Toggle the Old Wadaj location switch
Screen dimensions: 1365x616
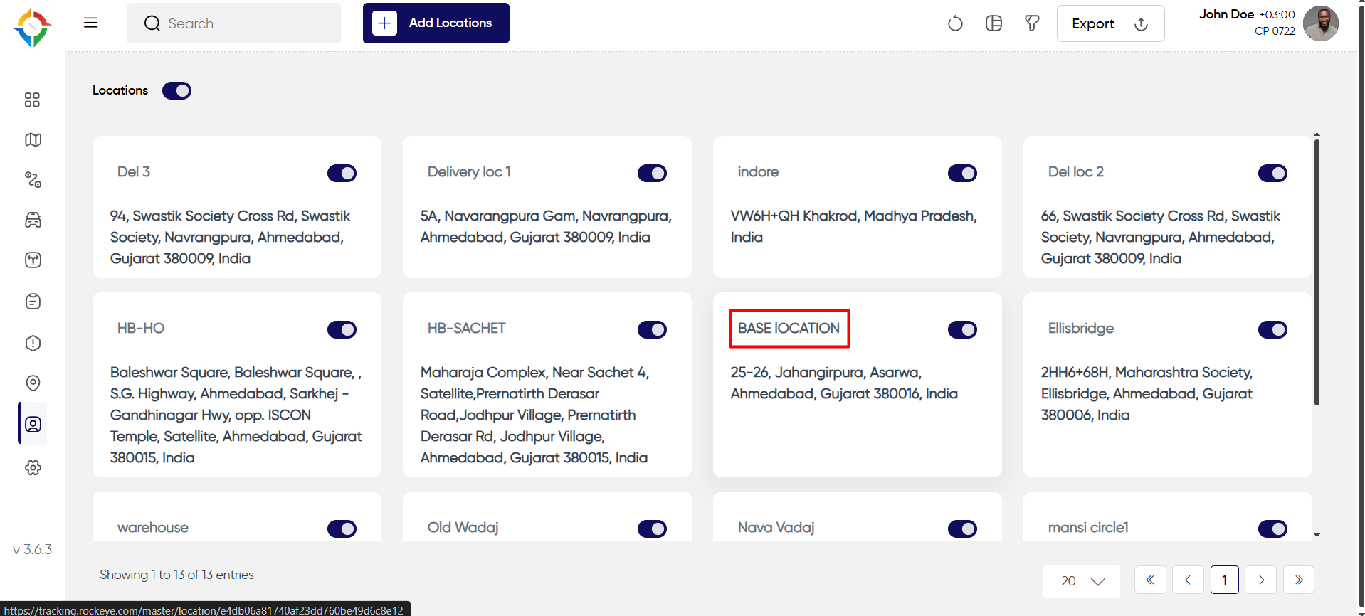(652, 529)
